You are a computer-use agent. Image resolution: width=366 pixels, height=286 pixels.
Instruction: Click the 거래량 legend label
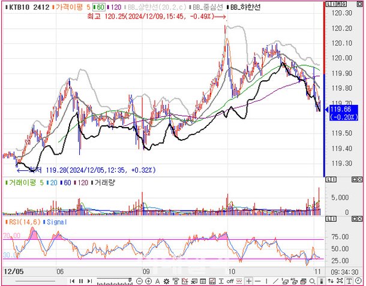click(x=104, y=183)
